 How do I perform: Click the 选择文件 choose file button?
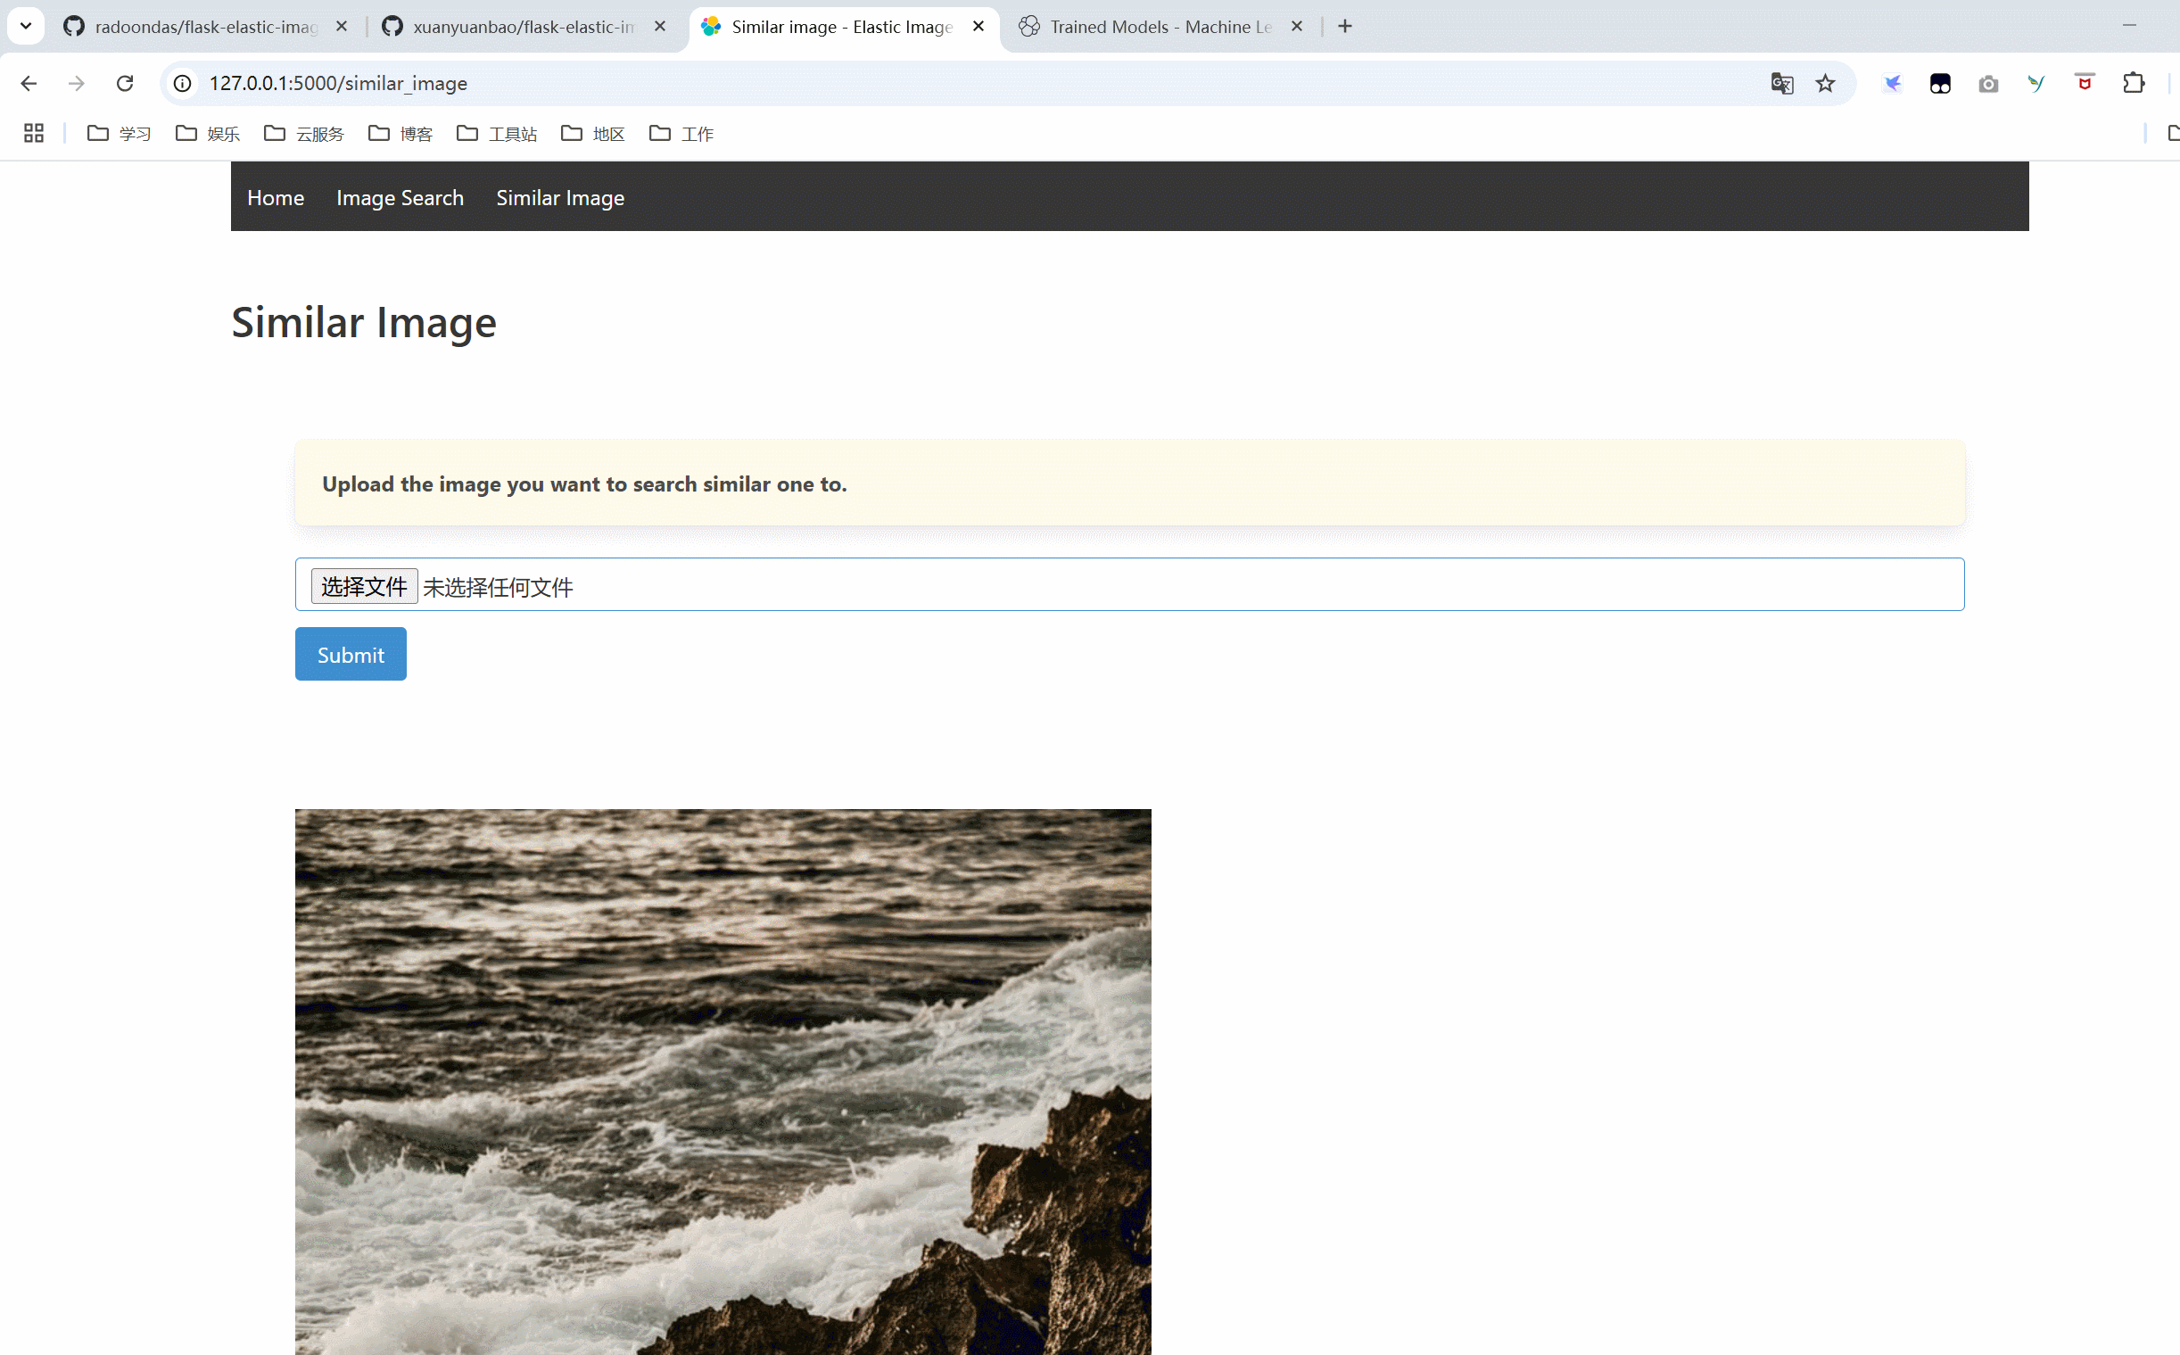coord(364,586)
